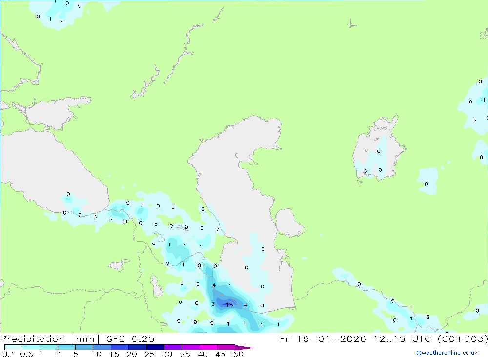Click the 35–40 mm legend swatch

coord(191,347)
